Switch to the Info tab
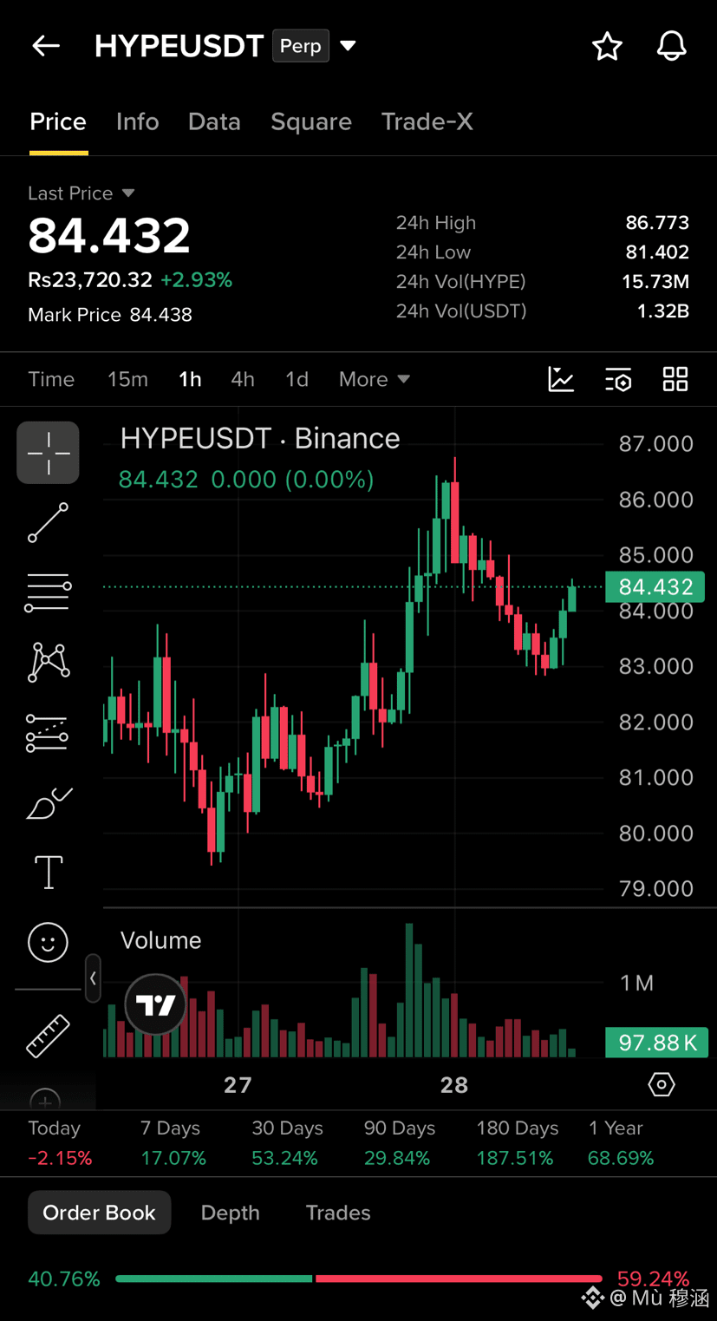 point(138,121)
